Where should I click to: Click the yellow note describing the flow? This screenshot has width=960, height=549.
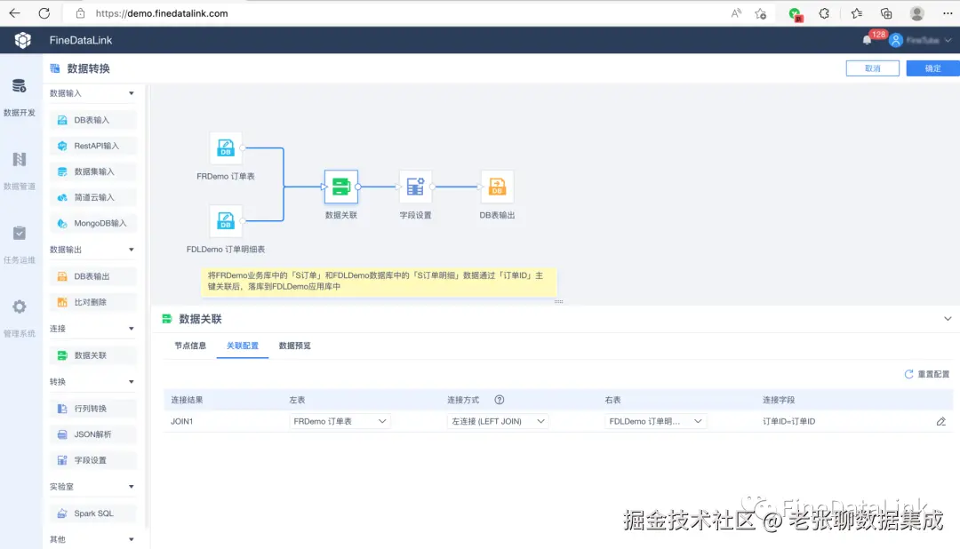pos(379,282)
